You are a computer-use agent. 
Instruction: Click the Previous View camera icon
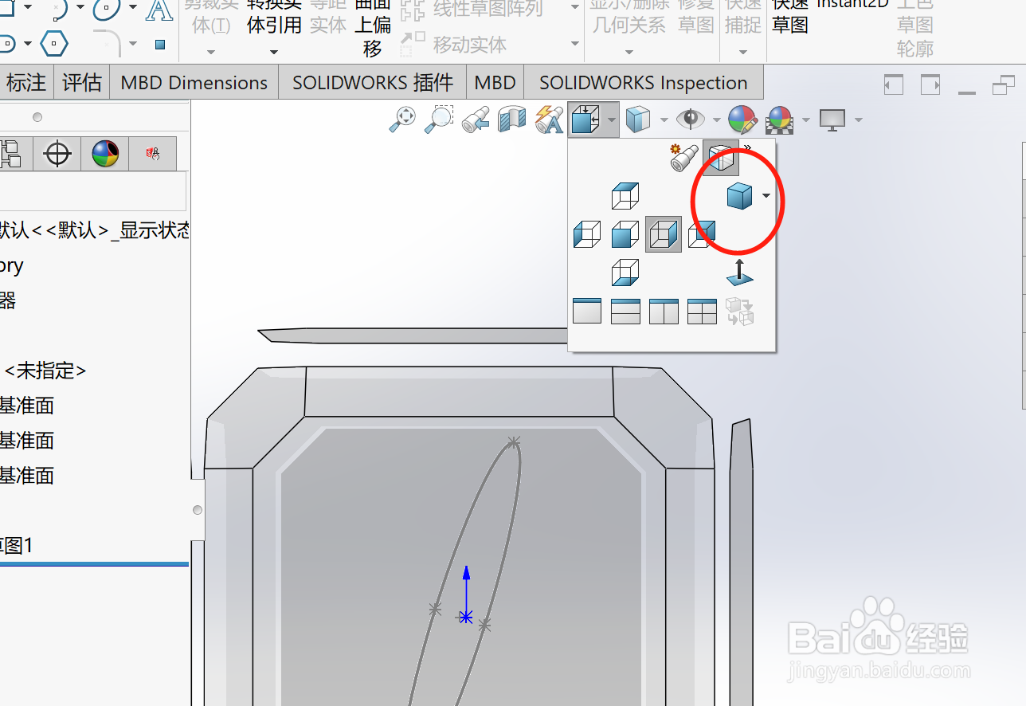476,121
